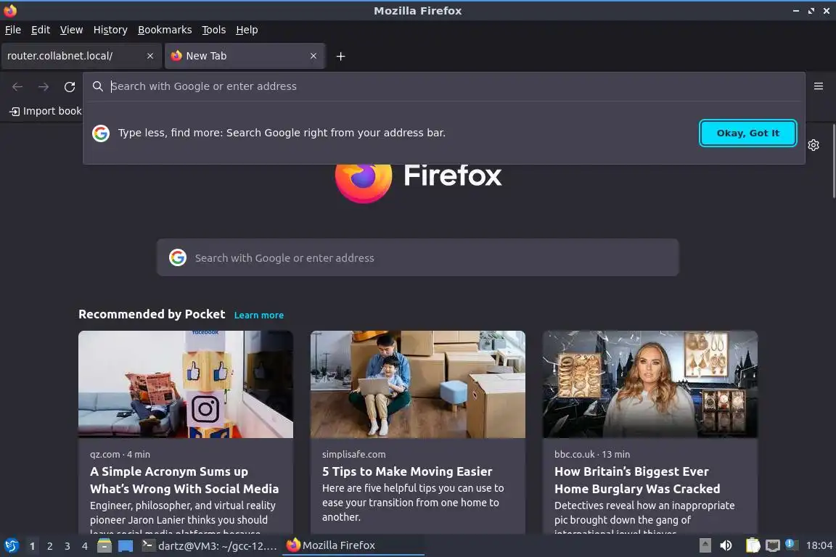Click the Google logo in the search tip

(x=101, y=133)
